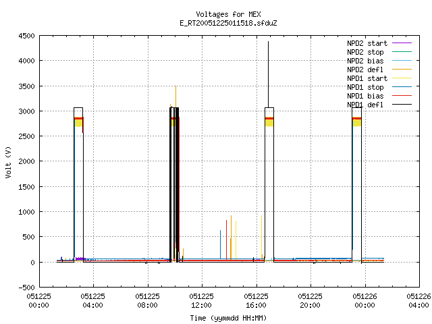Click the chart title 'Voltages for MEX'
This screenshot has width=432, height=324.
click(228, 14)
